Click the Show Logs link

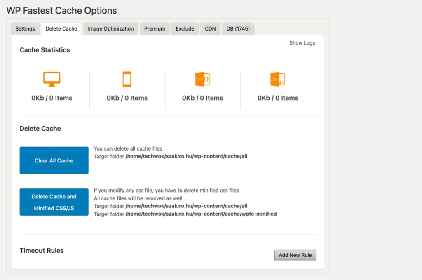point(302,43)
